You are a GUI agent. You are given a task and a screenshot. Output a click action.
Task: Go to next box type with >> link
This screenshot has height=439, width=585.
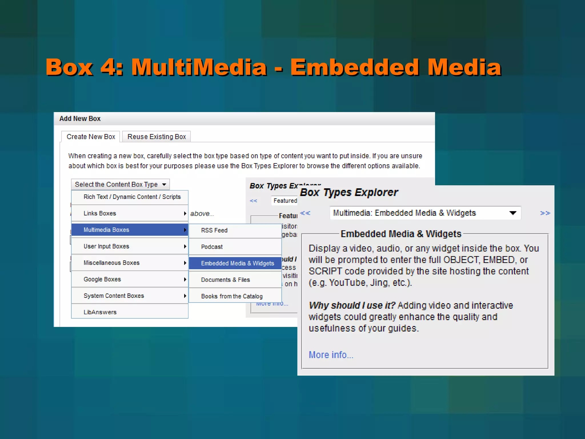tap(545, 213)
